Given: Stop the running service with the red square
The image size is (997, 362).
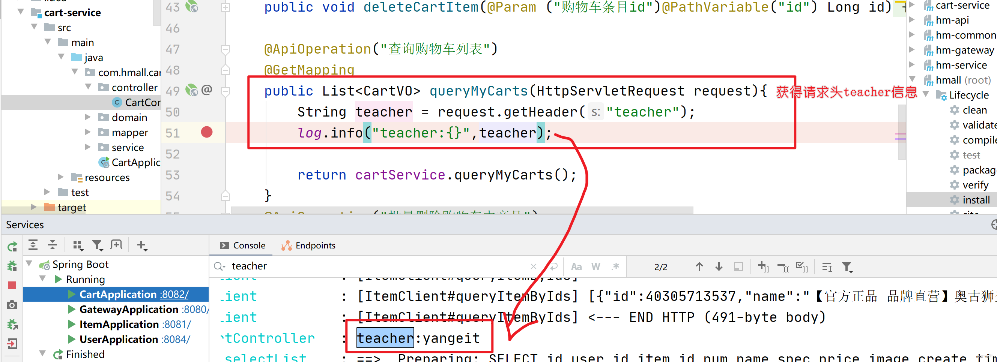Looking at the screenshot, I should (x=12, y=285).
